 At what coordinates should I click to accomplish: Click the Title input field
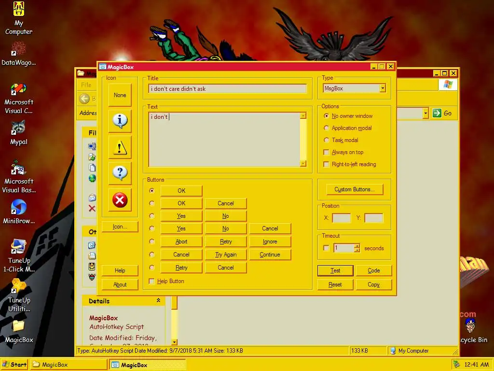coord(227,89)
